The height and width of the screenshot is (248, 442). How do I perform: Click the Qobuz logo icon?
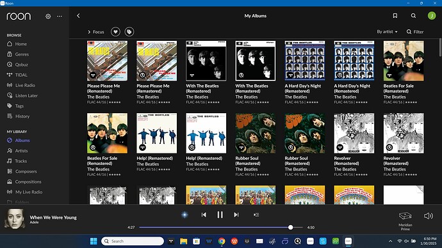[x=10, y=65]
